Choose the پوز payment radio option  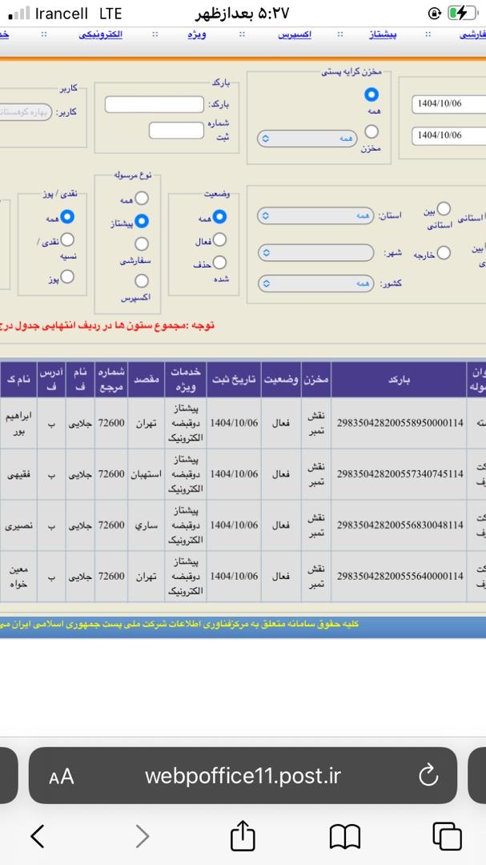68,276
